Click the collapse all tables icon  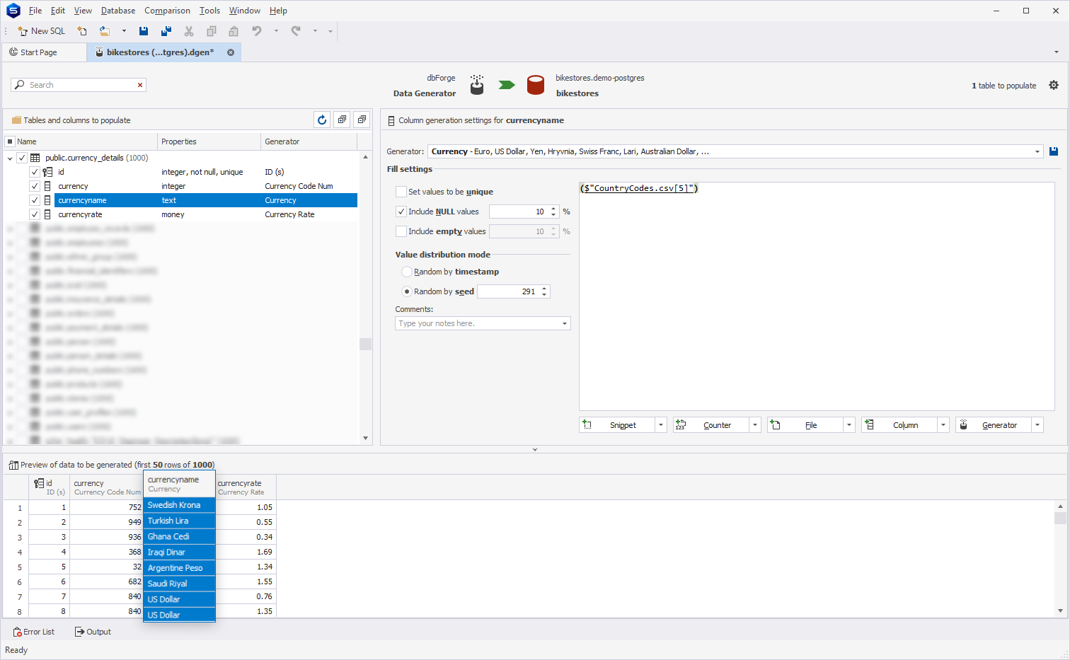362,120
